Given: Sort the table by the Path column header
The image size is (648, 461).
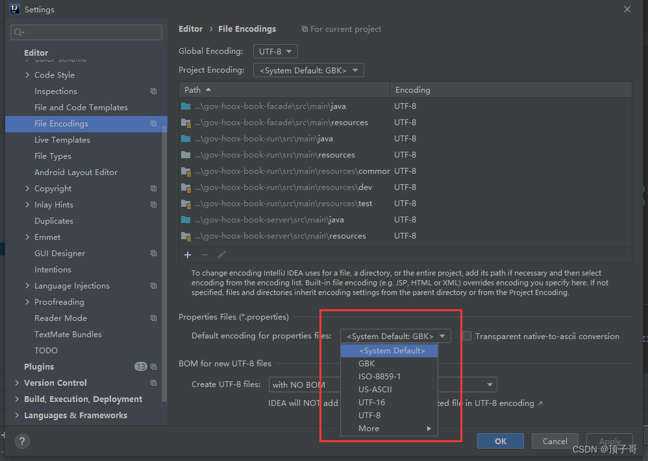Looking at the screenshot, I should coord(284,89).
